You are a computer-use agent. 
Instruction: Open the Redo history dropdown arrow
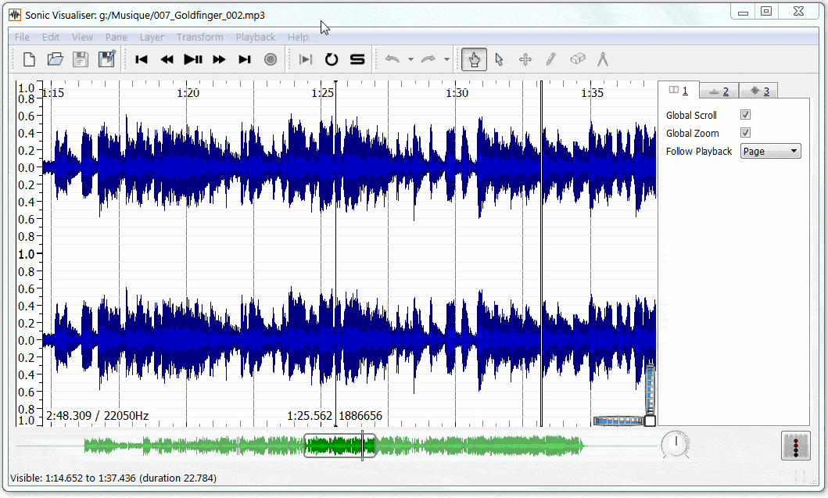(x=446, y=59)
